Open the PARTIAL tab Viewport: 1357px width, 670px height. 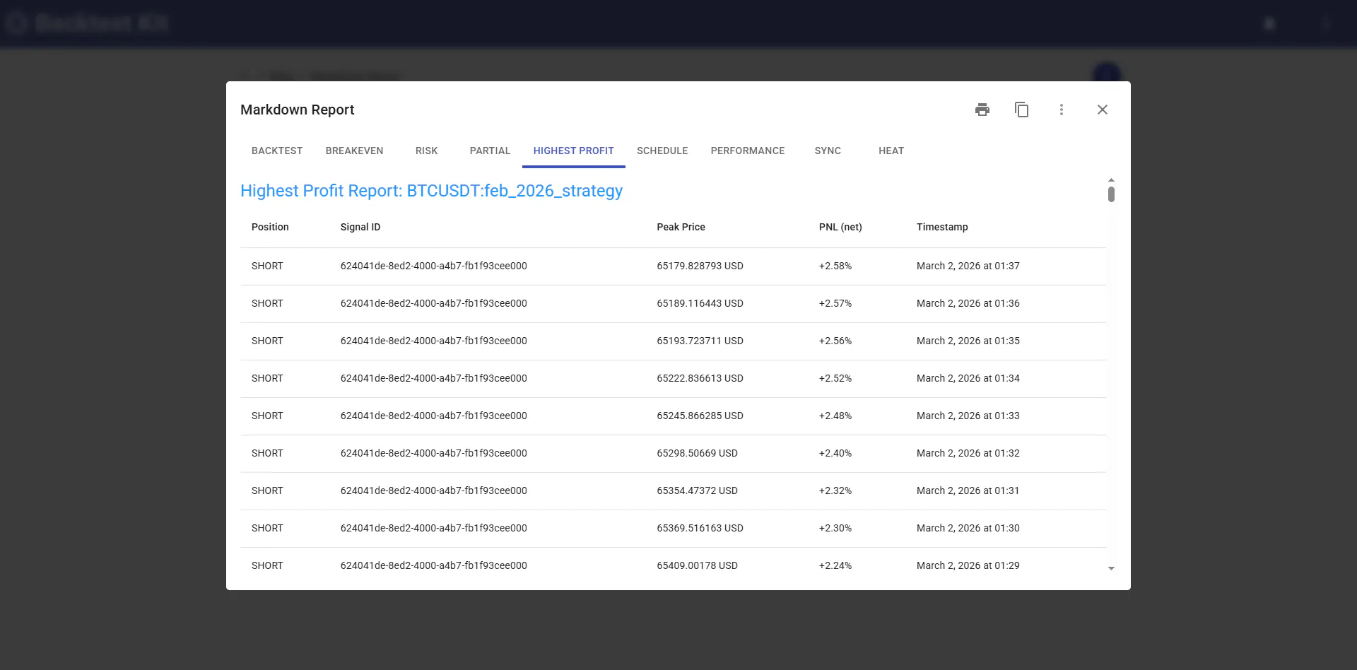pyautogui.click(x=490, y=151)
